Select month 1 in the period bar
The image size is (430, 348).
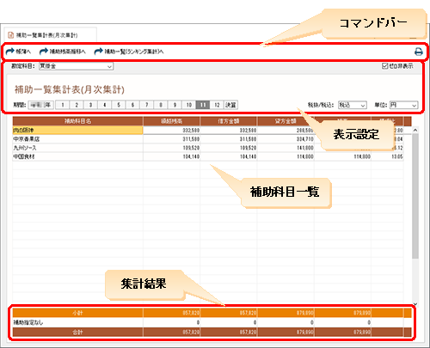point(63,105)
